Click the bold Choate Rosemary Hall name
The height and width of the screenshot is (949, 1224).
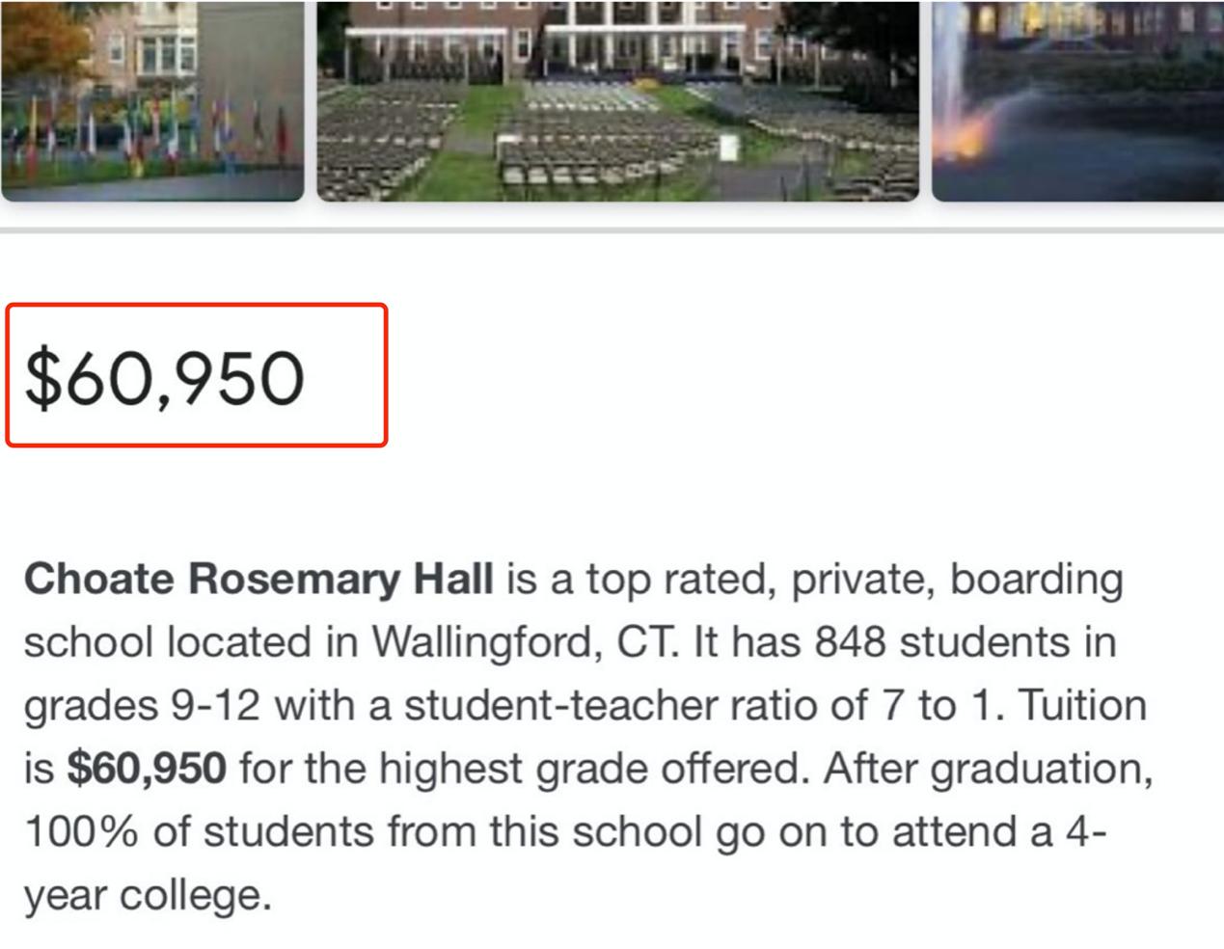258,580
